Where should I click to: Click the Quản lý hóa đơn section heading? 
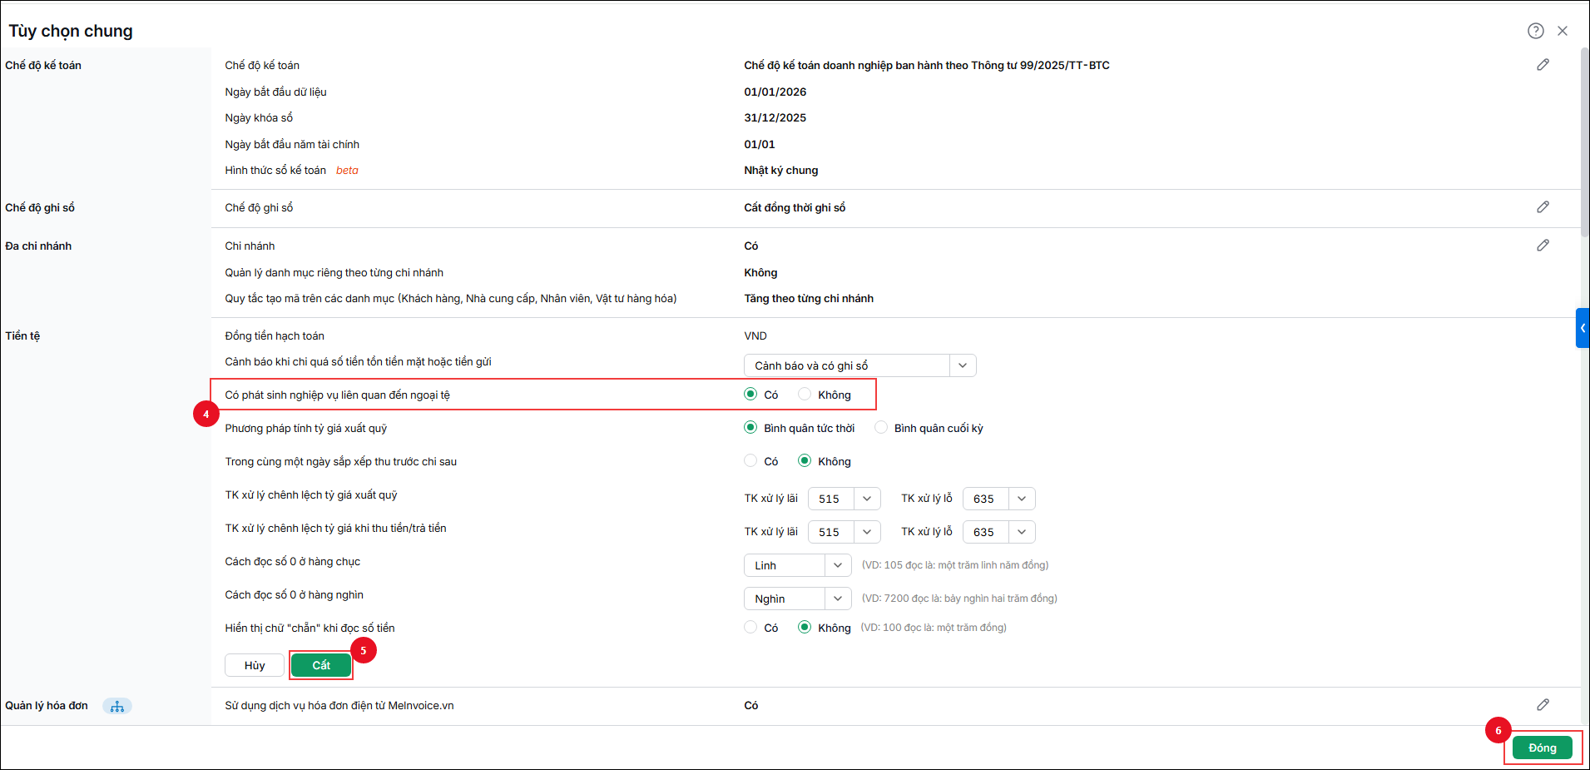47,705
